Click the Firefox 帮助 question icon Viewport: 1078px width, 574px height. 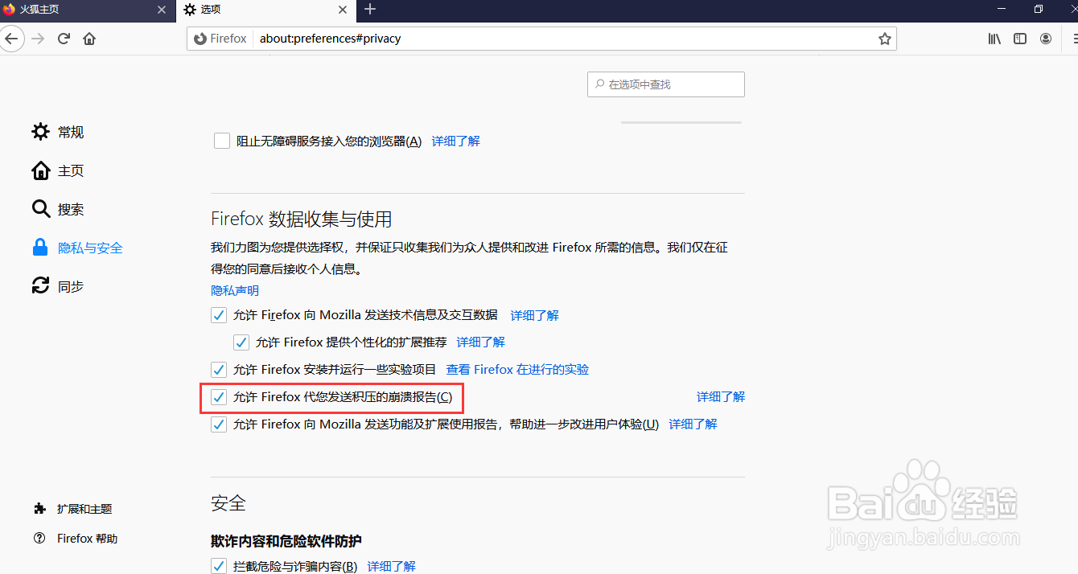[39, 539]
